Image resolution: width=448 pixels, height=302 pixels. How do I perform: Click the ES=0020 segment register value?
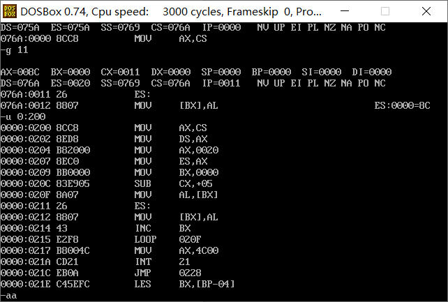tap(70, 83)
